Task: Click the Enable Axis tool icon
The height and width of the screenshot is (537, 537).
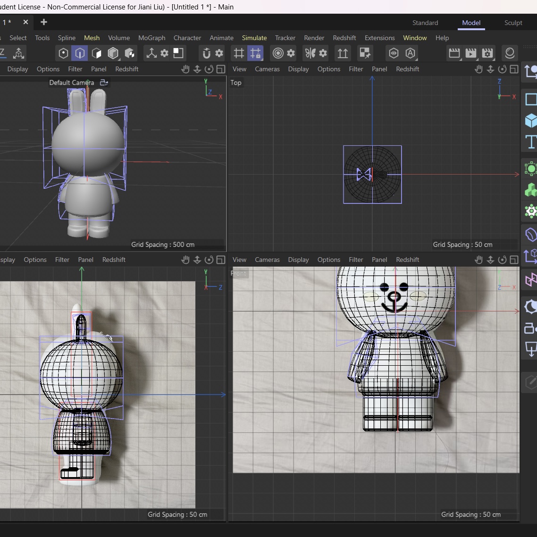Action: pos(151,53)
